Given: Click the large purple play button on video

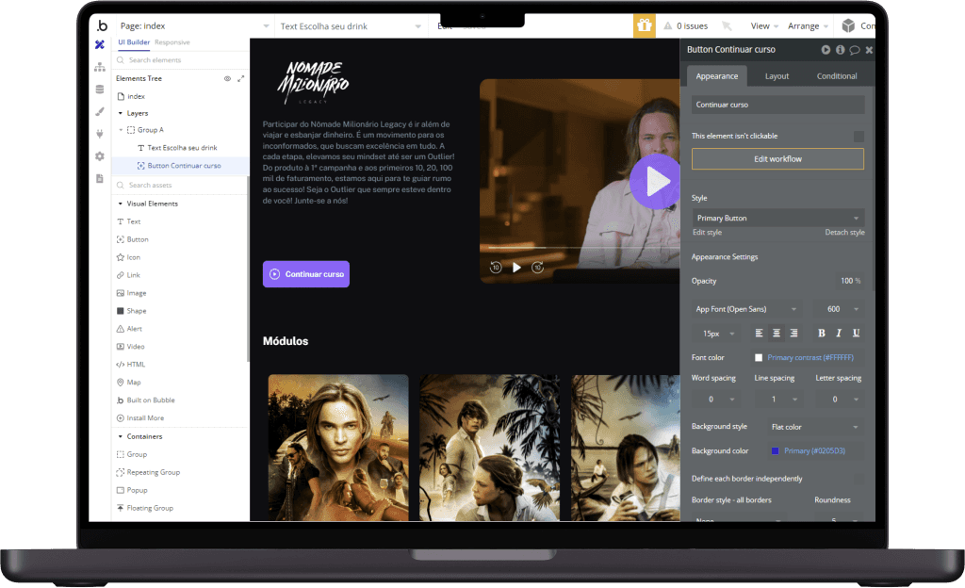Looking at the screenshot, I should pos(656,182).
